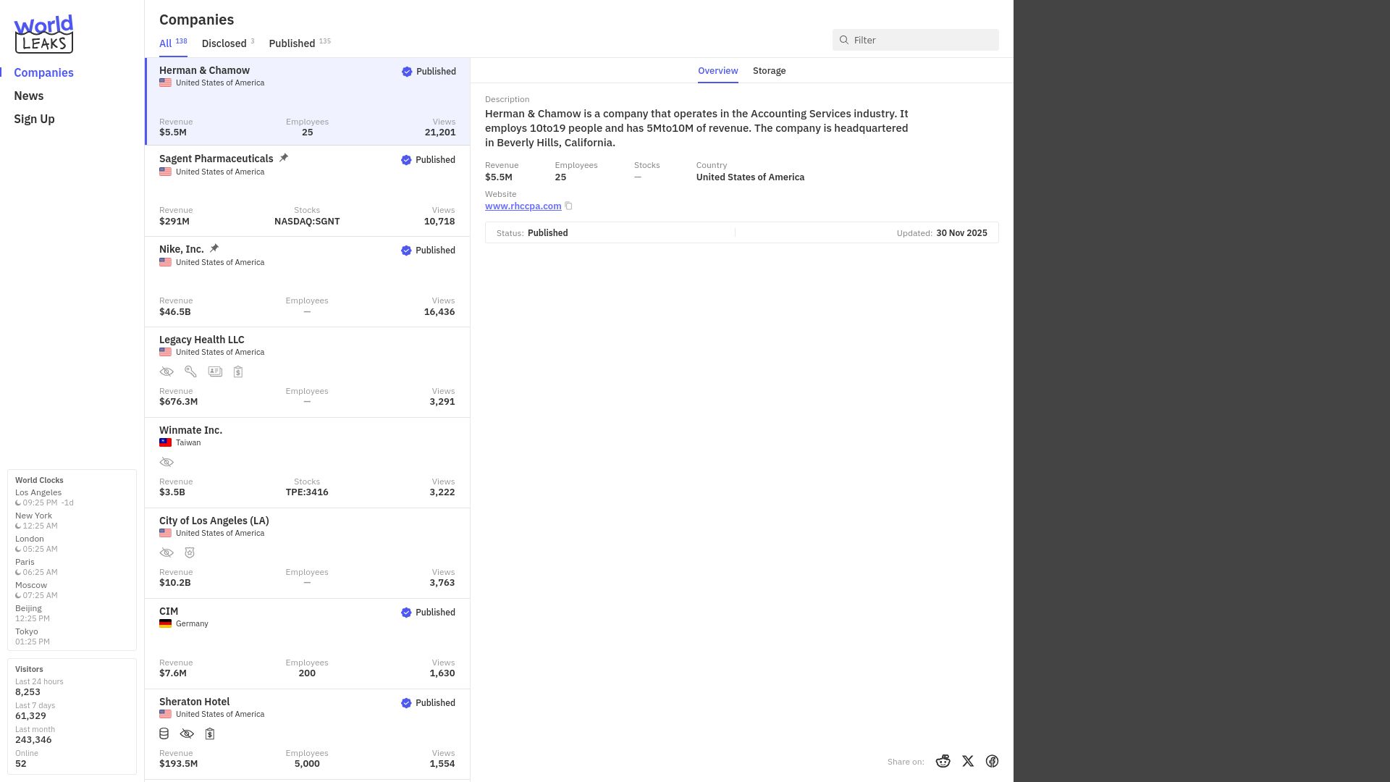1390x782 pixels.
Task: Go to the Sign Up page
Action: click(34, 119)
